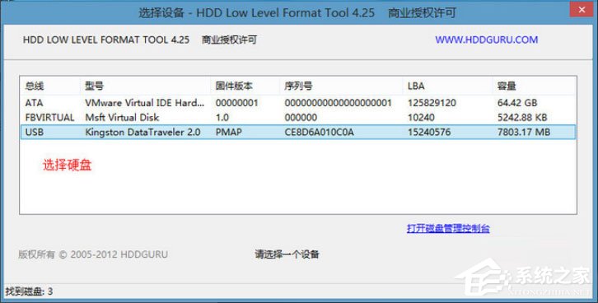Click LBA value 15240576
This screenshot has height=303, width=598.
[429, 133]
